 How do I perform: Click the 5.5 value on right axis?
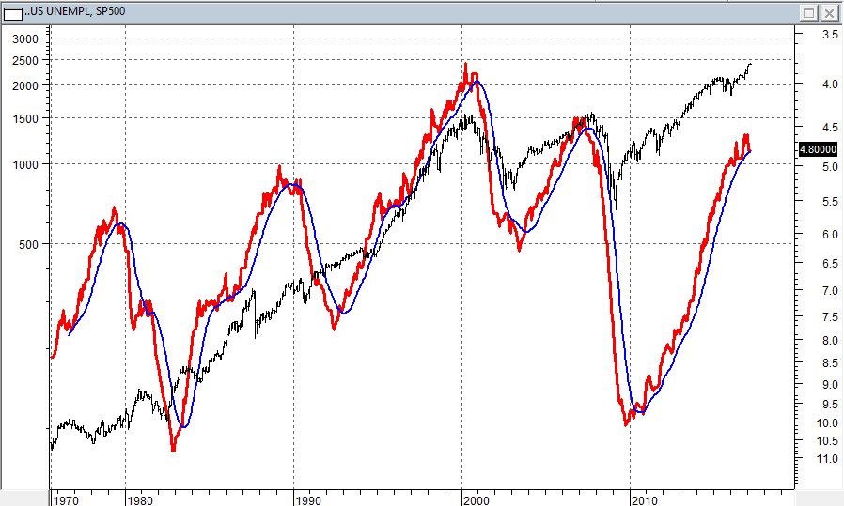tap(831, 202)
